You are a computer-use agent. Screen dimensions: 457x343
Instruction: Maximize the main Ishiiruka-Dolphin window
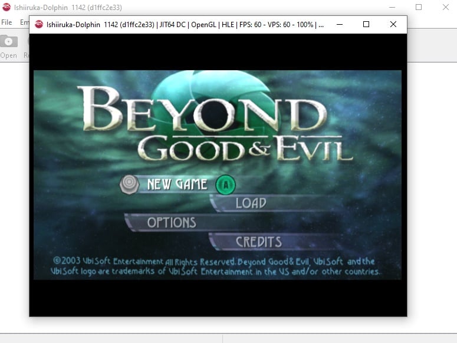419,7
